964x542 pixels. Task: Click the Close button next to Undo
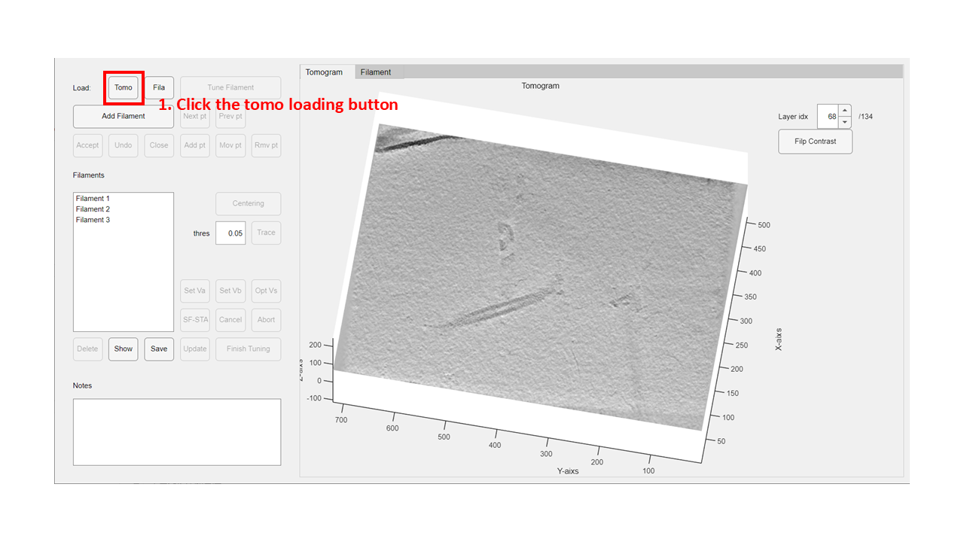159,145
